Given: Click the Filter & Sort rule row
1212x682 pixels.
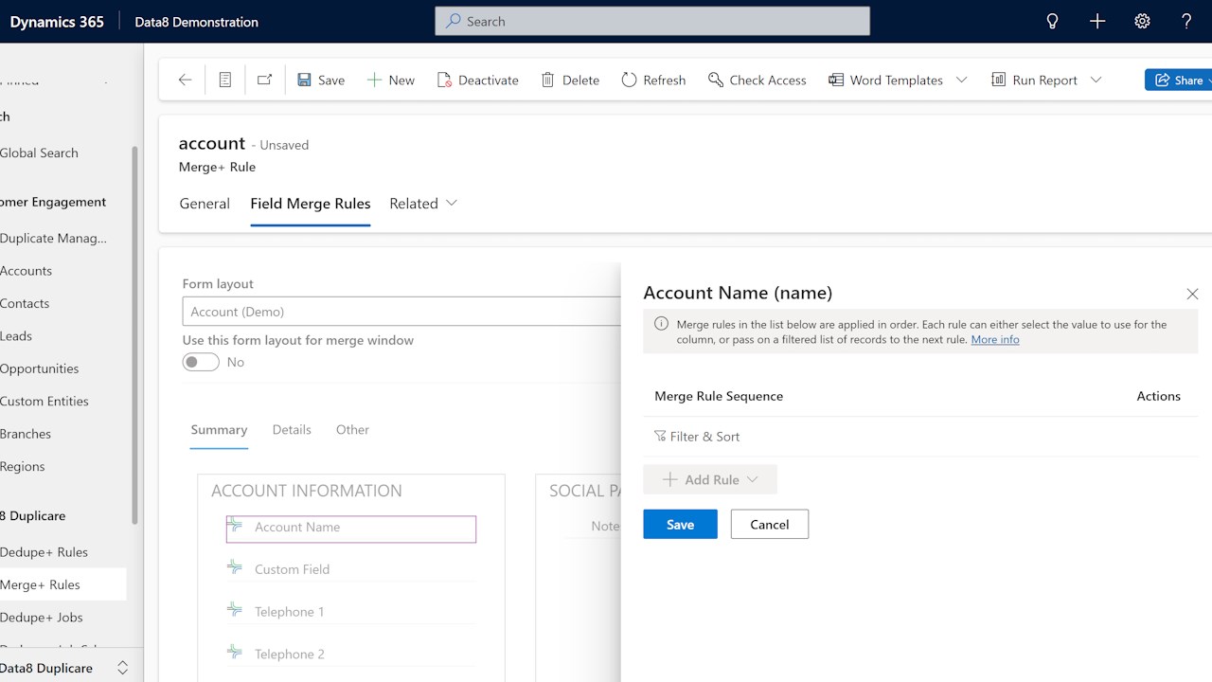Looking at the screenshot, I should [920, 437].
